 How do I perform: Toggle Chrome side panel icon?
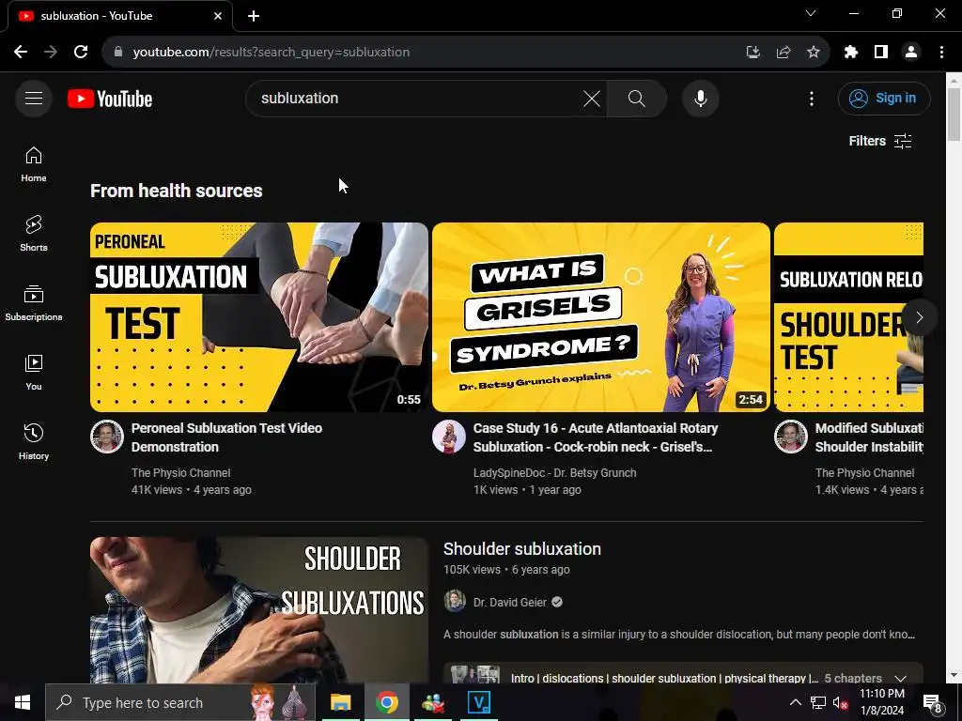(881, 53)
